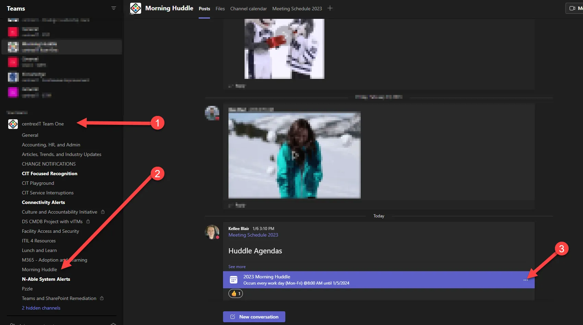The height and width of the screenshot is (325, 583).
Task: Select the Lunch and Learn channel
Action: click(39, 250)
